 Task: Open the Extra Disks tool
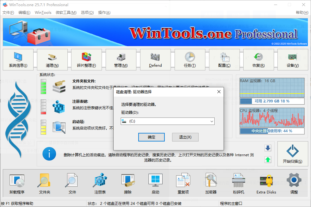pyautogui.click(x=266, y=184)
